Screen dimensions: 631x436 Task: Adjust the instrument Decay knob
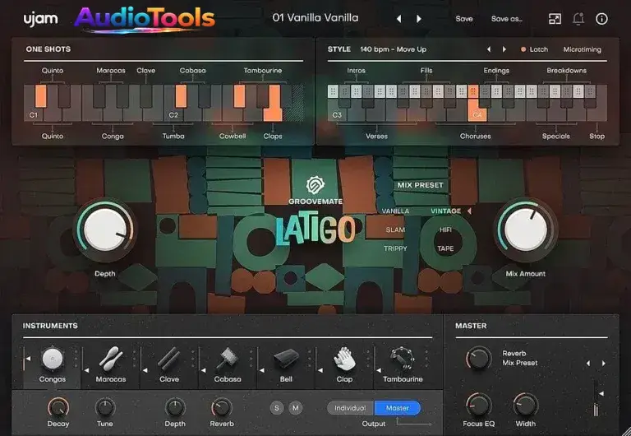58,408
